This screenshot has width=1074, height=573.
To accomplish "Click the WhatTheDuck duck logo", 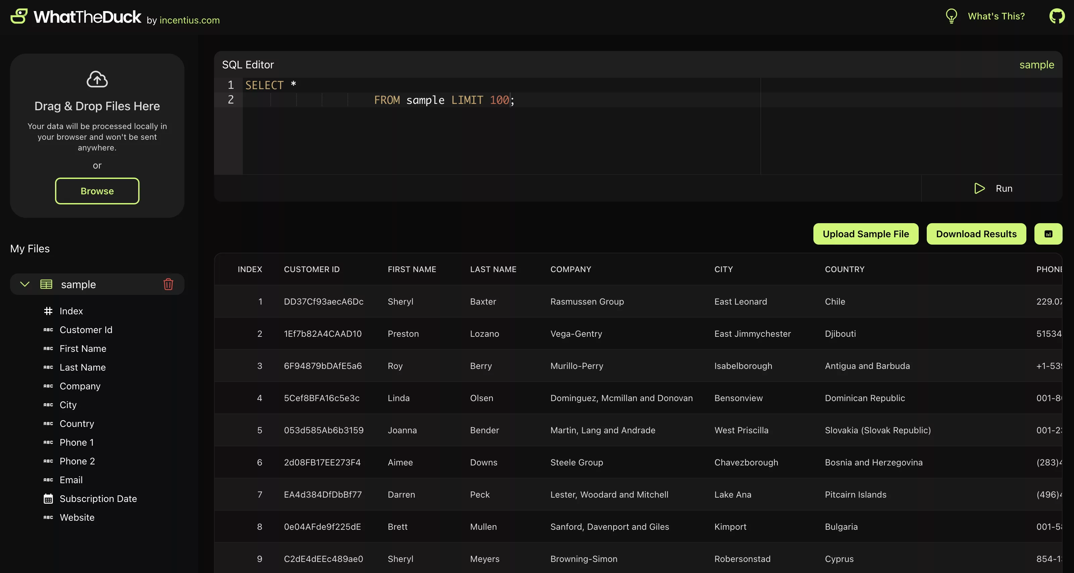I will point(19,16).
